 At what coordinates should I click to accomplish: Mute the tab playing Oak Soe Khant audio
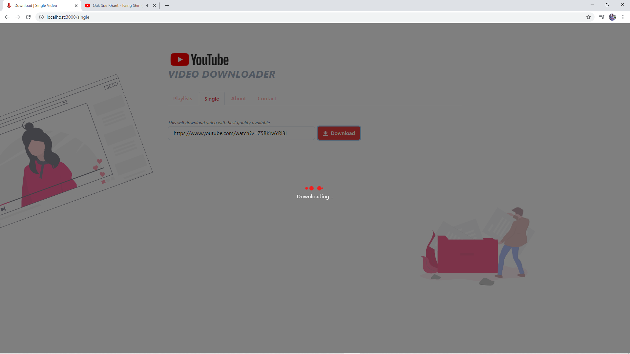147,5
